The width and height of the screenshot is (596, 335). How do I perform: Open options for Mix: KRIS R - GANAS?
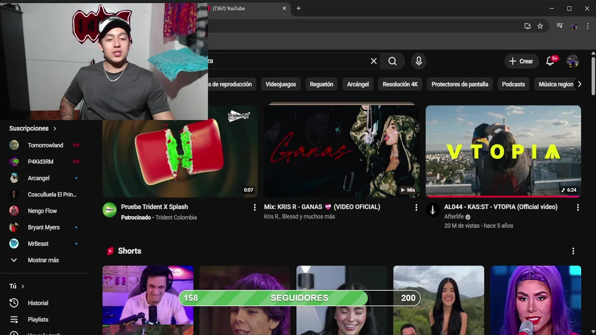tap(416, 208)
